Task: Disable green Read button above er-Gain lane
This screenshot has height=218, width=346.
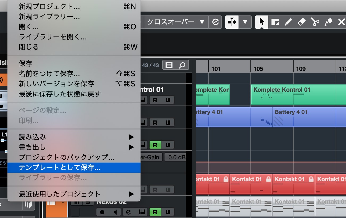Action: (x=155, y=145)
